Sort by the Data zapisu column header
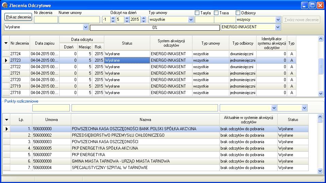Screen dimensions: 326x183 (45, 43)
